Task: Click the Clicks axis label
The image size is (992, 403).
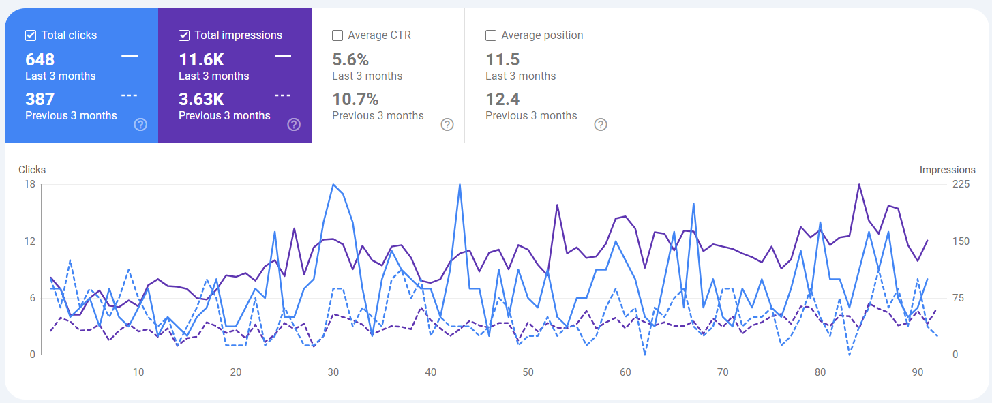Action: 32,170
